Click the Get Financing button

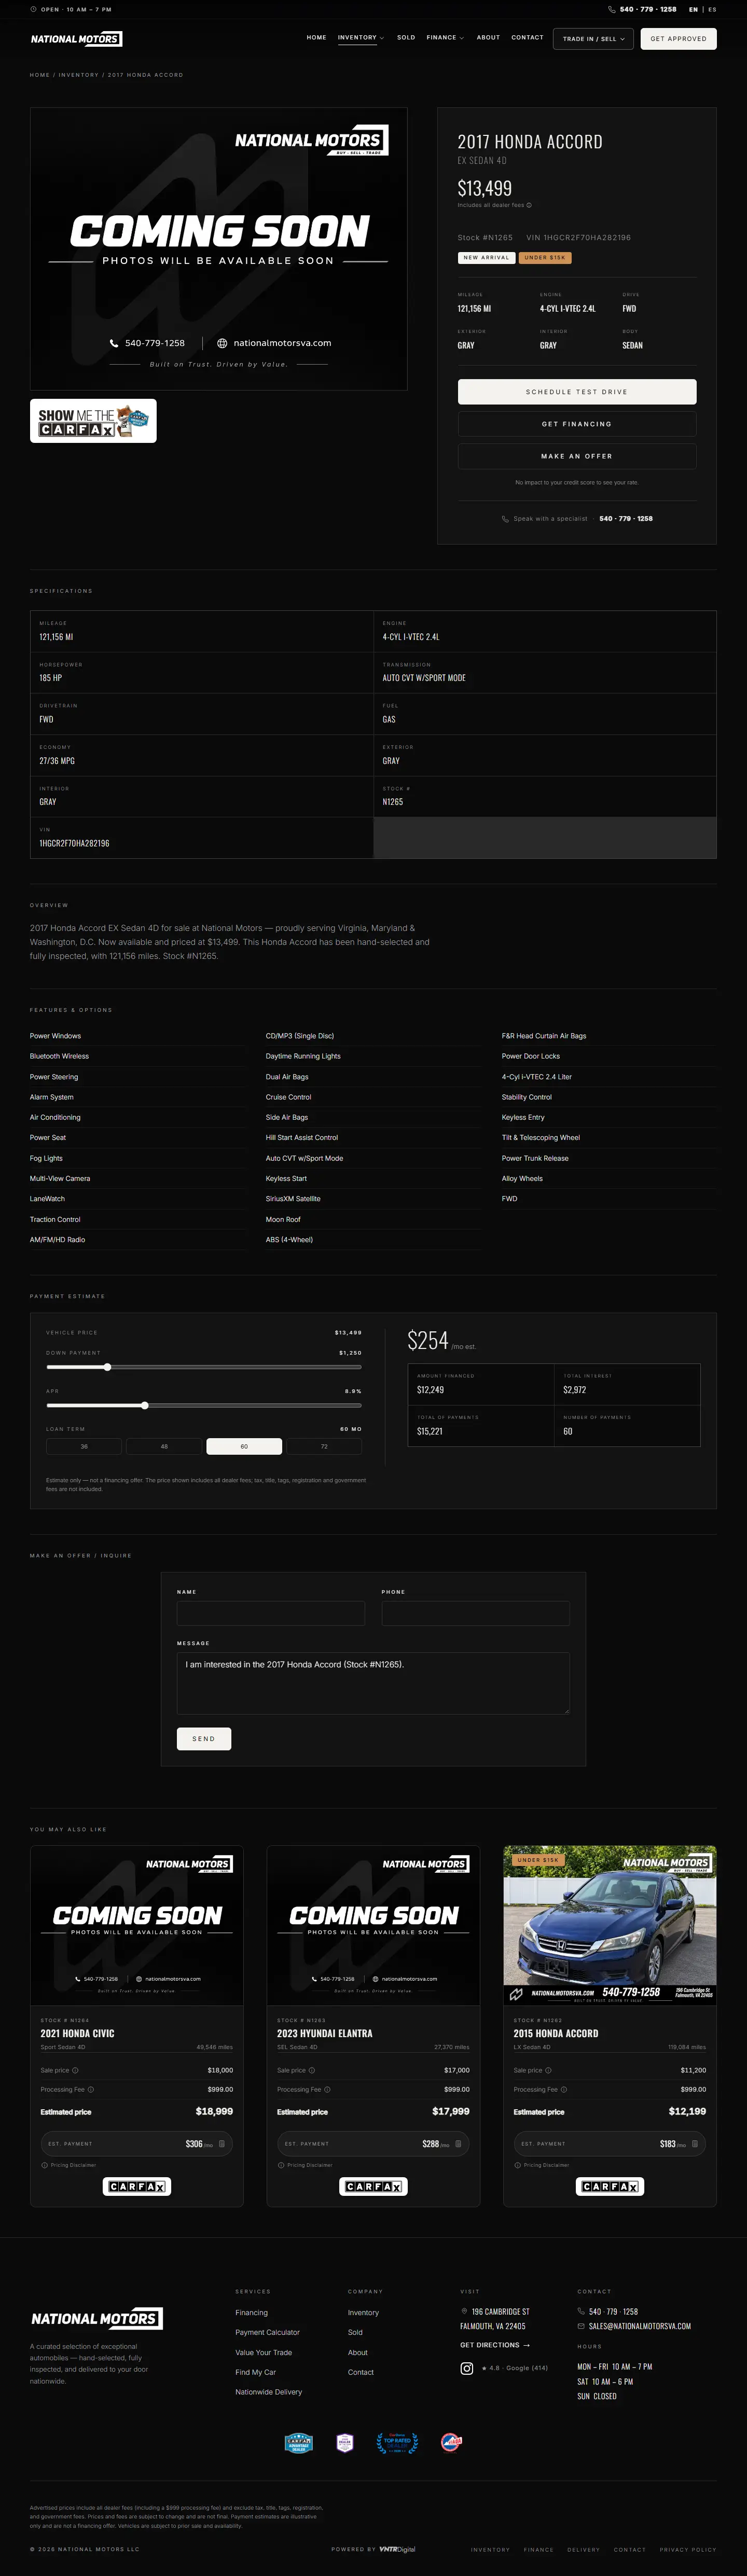point(577,424)
